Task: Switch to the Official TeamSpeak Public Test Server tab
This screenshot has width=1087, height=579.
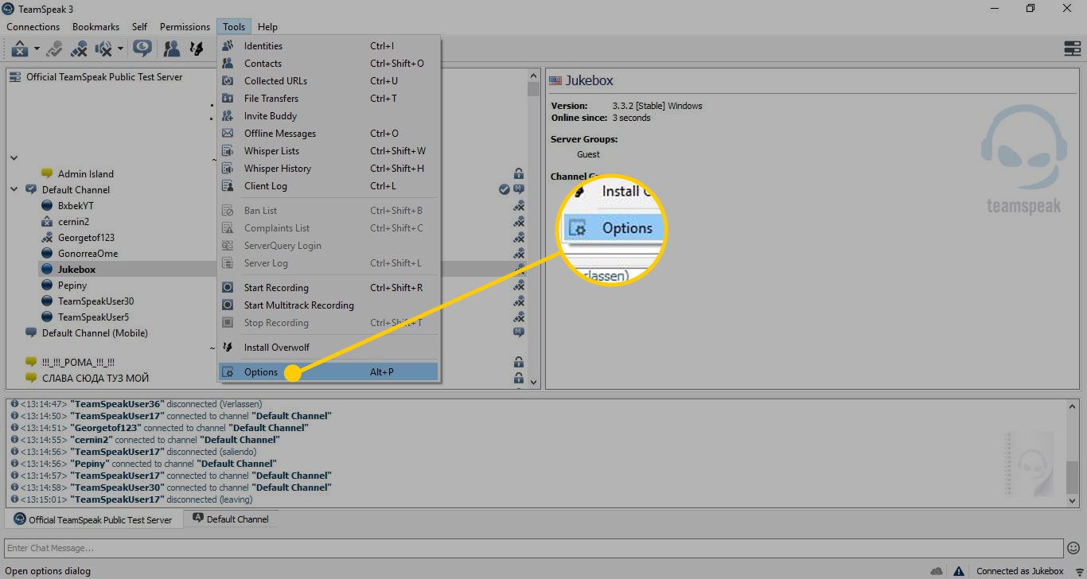Action: (93, 519)
